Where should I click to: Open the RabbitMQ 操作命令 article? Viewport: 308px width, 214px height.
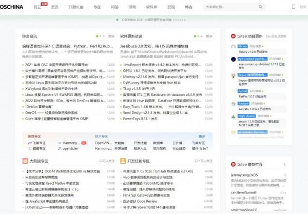pos(148,183)
